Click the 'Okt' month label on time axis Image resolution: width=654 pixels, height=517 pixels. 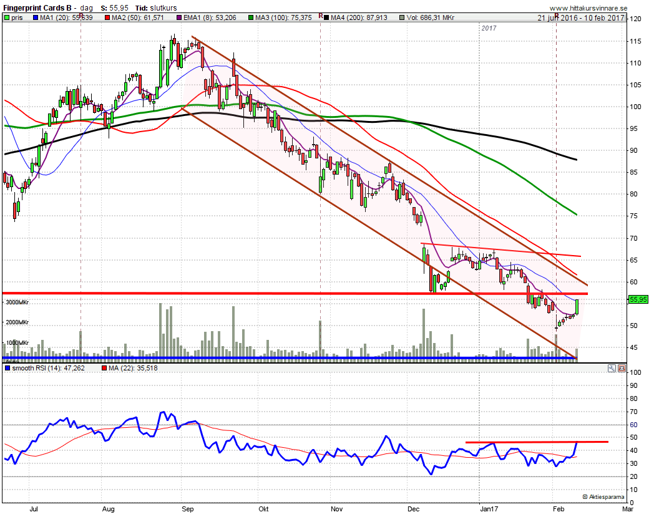click(263, 509)
